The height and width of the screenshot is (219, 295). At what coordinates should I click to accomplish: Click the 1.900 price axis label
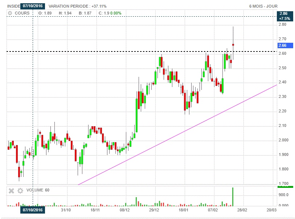point(283,154)
